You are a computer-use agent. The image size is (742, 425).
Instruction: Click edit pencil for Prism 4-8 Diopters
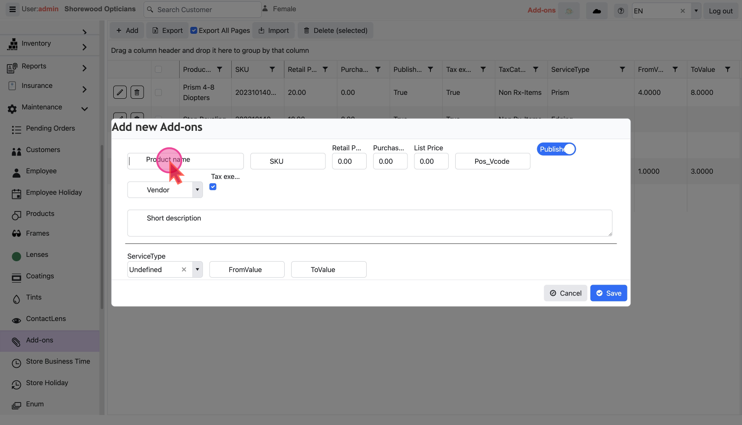[120, 92]
